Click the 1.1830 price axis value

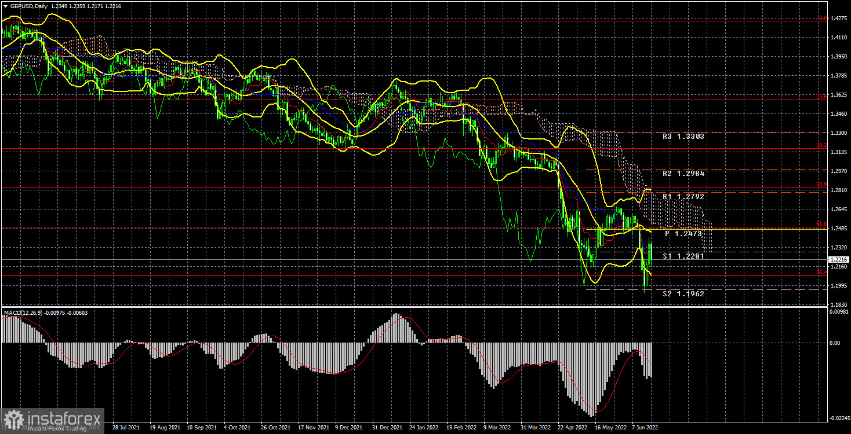click(x=839, y=305)
